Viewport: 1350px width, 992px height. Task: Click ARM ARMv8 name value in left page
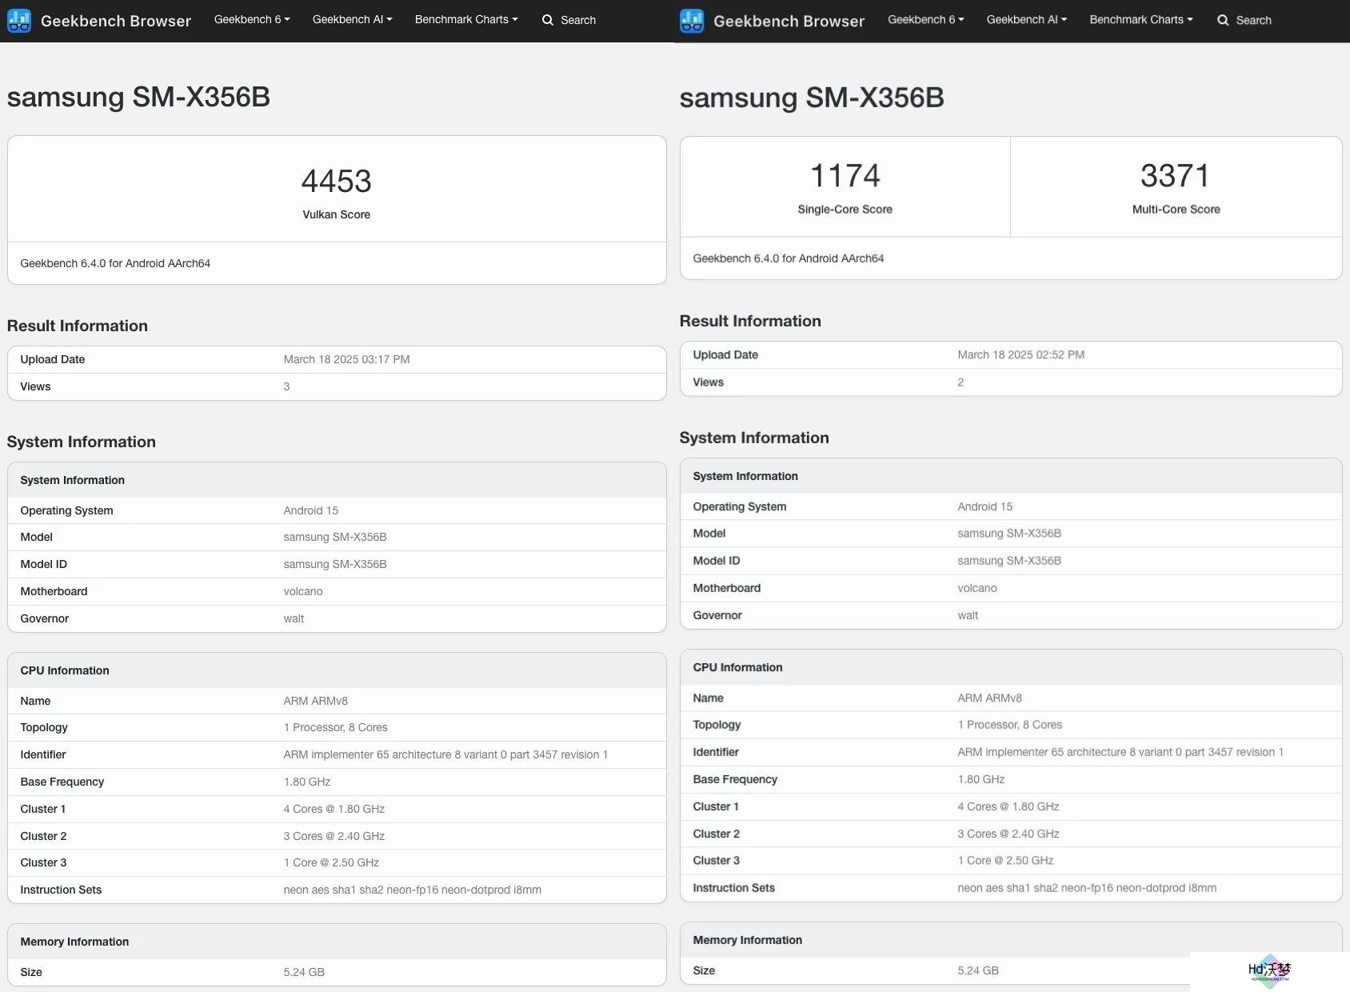(315, 701)
